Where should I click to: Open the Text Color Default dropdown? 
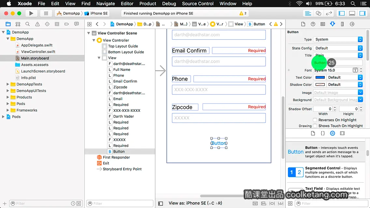pyautogui.click(x=345, y=77)
